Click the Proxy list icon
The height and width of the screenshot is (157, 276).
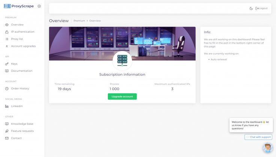[x=7, y=39]
